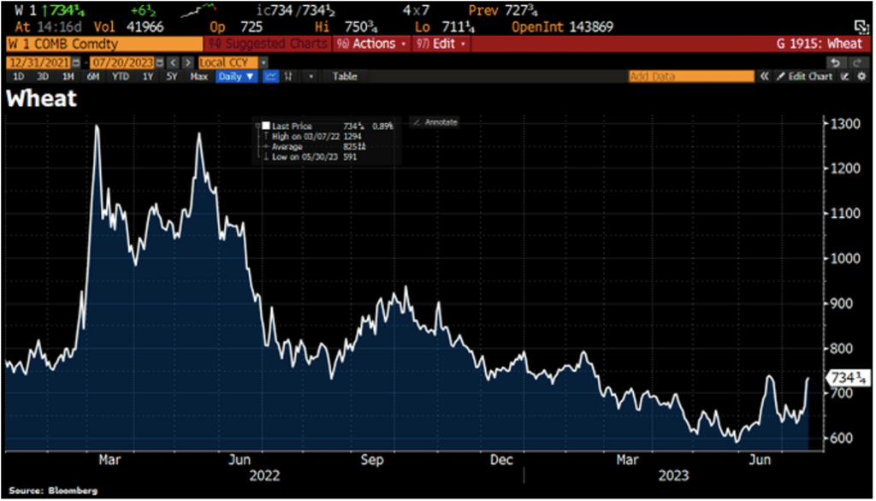The height and width of the screenshot is (501, 876).
Task: Open the start date calendar picker icon
Action: coord(76,62)
